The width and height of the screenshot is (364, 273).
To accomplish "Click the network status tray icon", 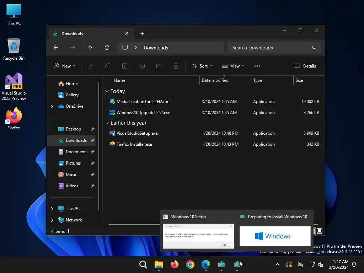I will [x=311, y=264].
